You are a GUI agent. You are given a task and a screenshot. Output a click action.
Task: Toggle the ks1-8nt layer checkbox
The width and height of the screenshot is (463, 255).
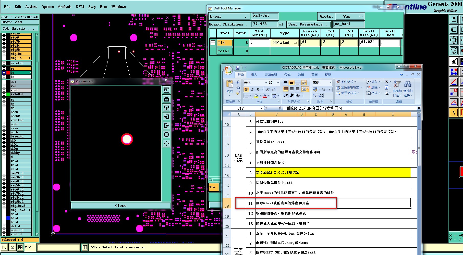point(4,94)
